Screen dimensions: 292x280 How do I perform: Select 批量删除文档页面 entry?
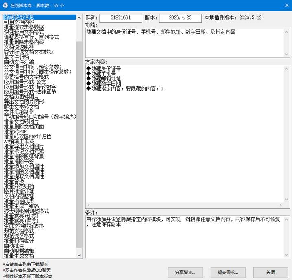(x=40, y=127)
